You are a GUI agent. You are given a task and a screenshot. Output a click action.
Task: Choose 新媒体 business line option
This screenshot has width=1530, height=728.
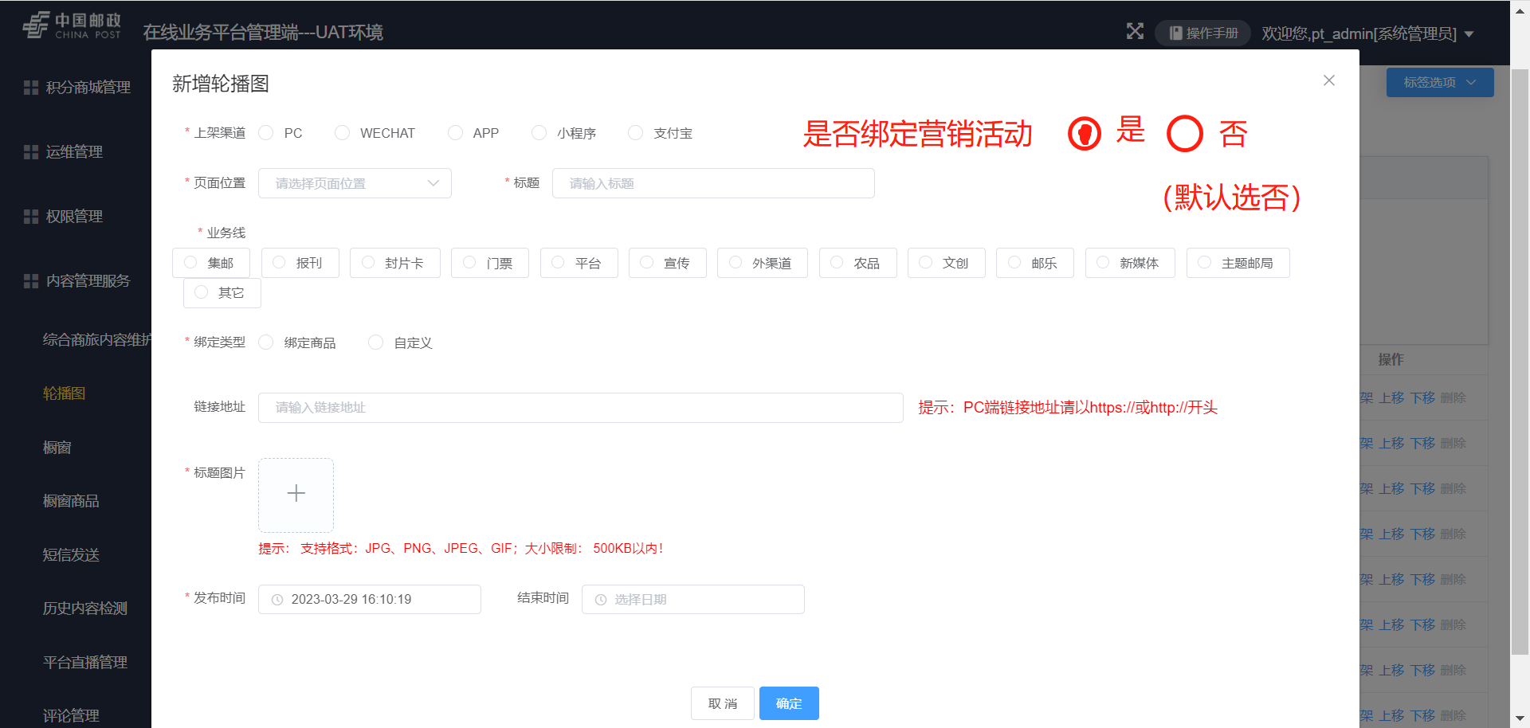point(1130,263)
